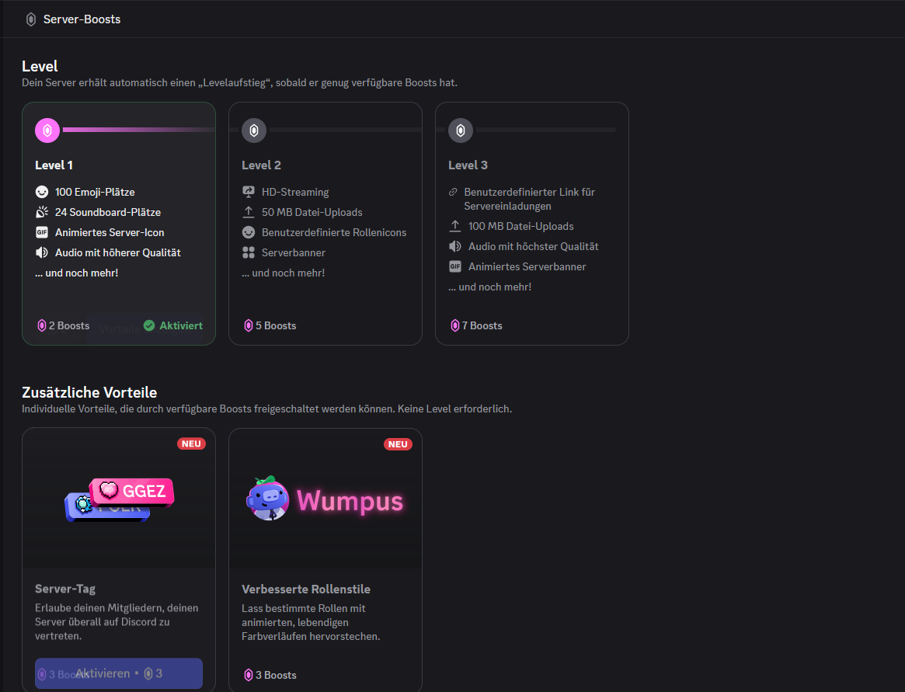Click the 7 Boosts label on Level 3
This screenshot has width=905, height=692.
tap(475, 325)
